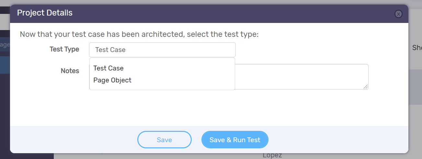Click the partially hidden sidebar item ending in 'age'

point(5,45)
